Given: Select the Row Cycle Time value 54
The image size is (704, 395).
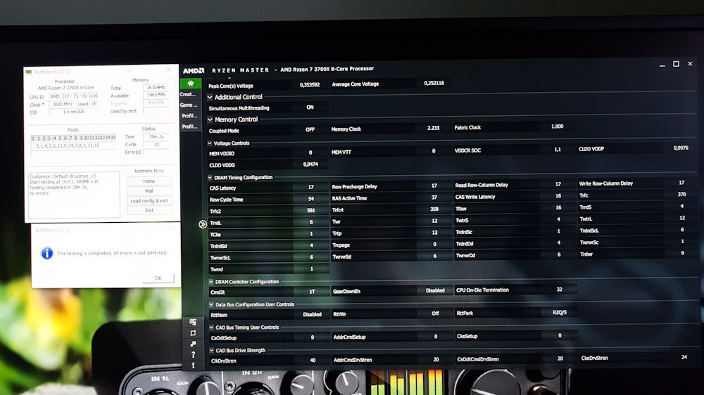Looking at the screenshot, I should click(x=310, y=199).
